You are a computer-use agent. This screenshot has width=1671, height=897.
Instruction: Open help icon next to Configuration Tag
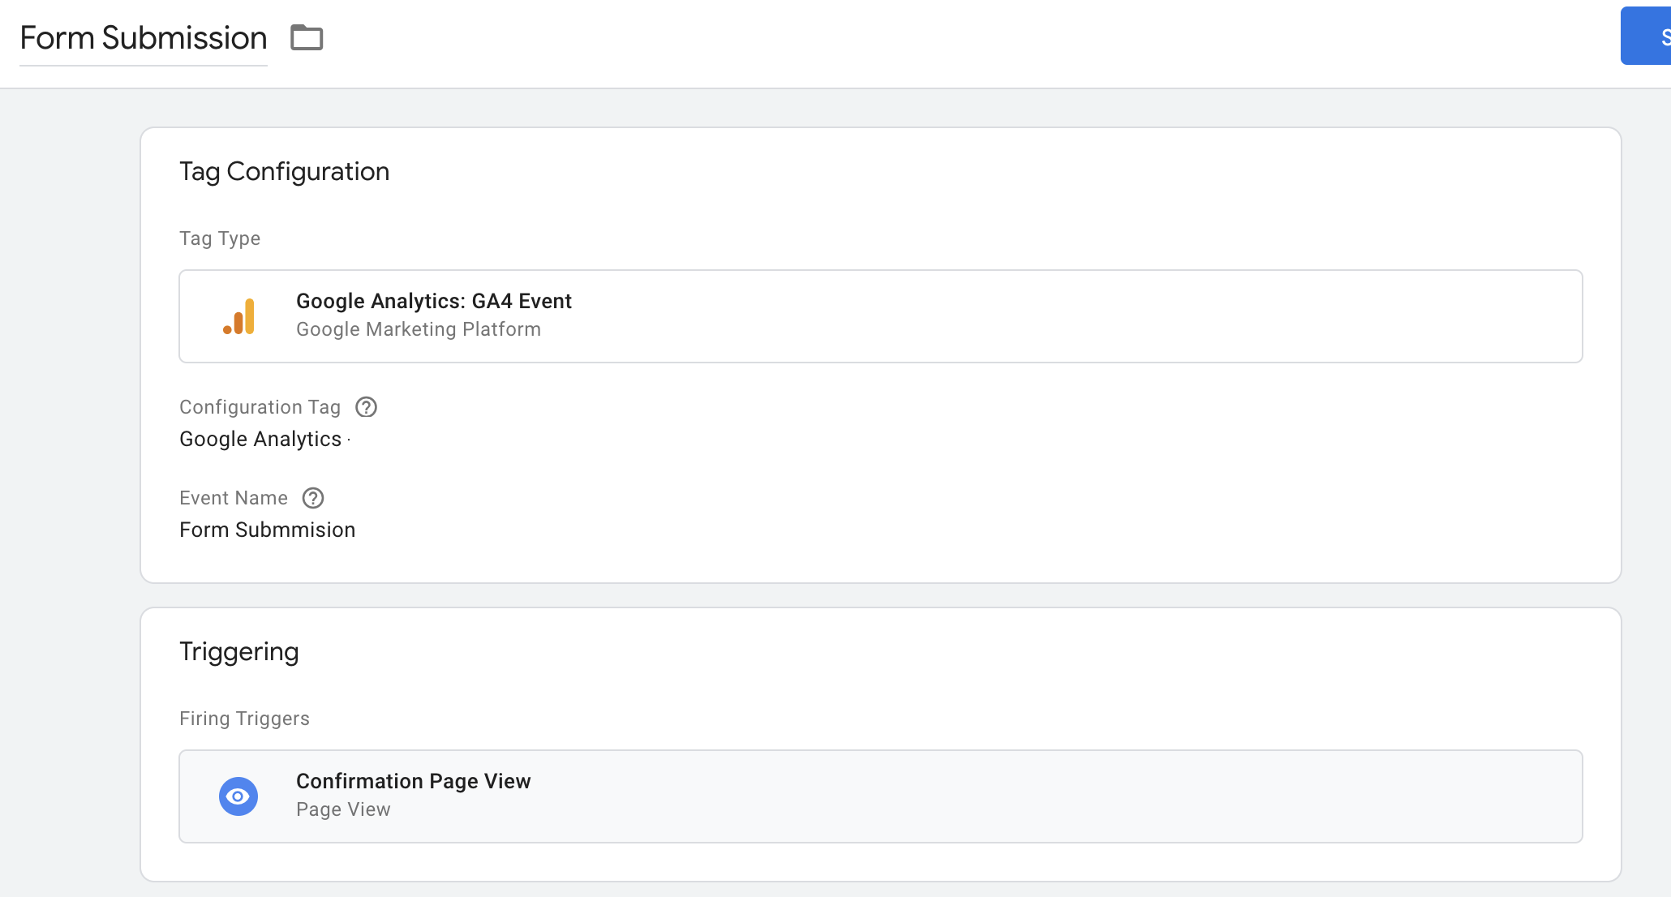tap(367, 407)
